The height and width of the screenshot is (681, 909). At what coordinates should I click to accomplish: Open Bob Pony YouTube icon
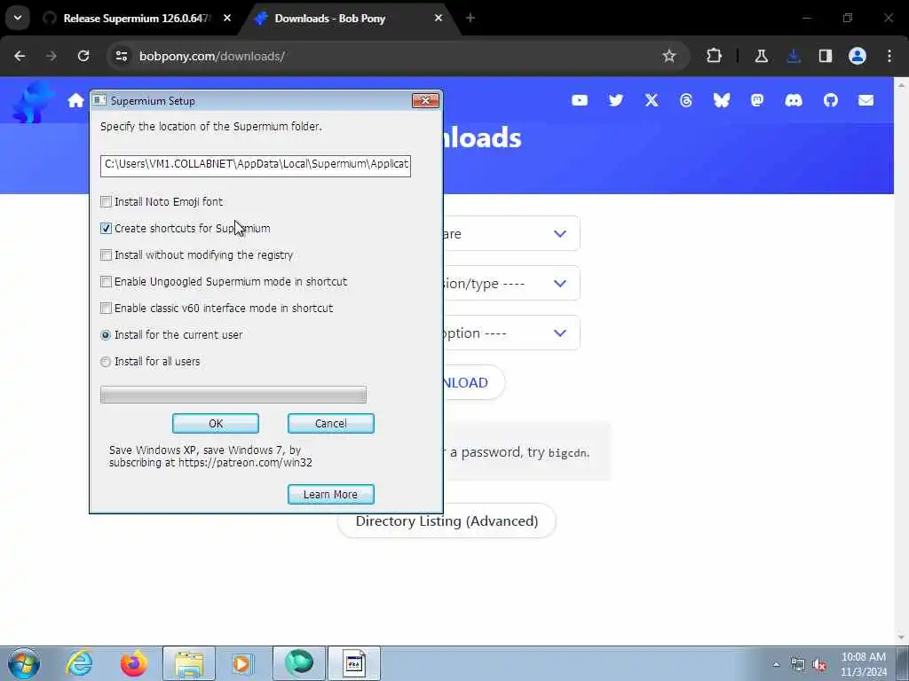579,100
